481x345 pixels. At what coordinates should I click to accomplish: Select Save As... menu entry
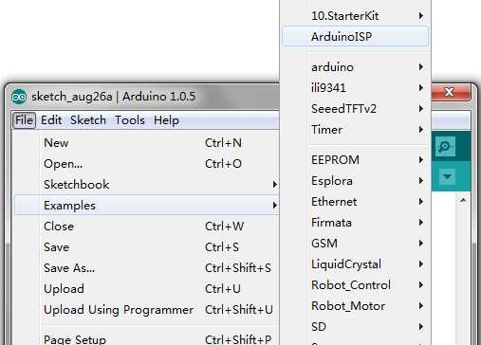pyautogui.click(x=147, y=268)
